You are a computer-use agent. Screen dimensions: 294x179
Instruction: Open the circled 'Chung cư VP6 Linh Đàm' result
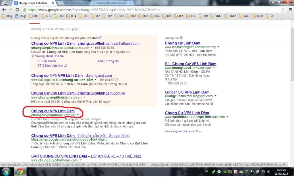53,111
